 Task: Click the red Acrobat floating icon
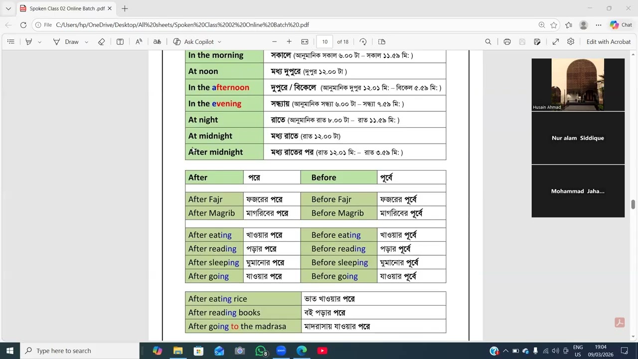[x=620, y=323]
